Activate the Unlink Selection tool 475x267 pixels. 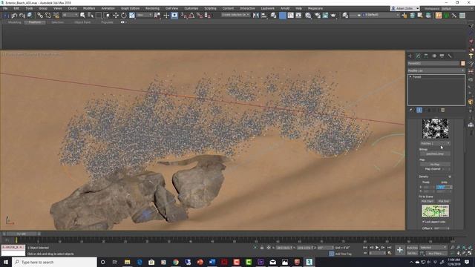[47, 16]
